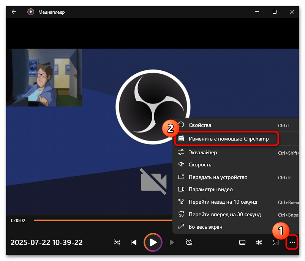Open Параметры видео menu entry
The image size is (305, 261).
click(235, 189)
